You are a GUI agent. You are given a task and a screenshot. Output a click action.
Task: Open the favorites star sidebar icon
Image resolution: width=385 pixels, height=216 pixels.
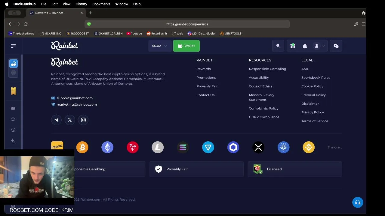pos(13,119)
